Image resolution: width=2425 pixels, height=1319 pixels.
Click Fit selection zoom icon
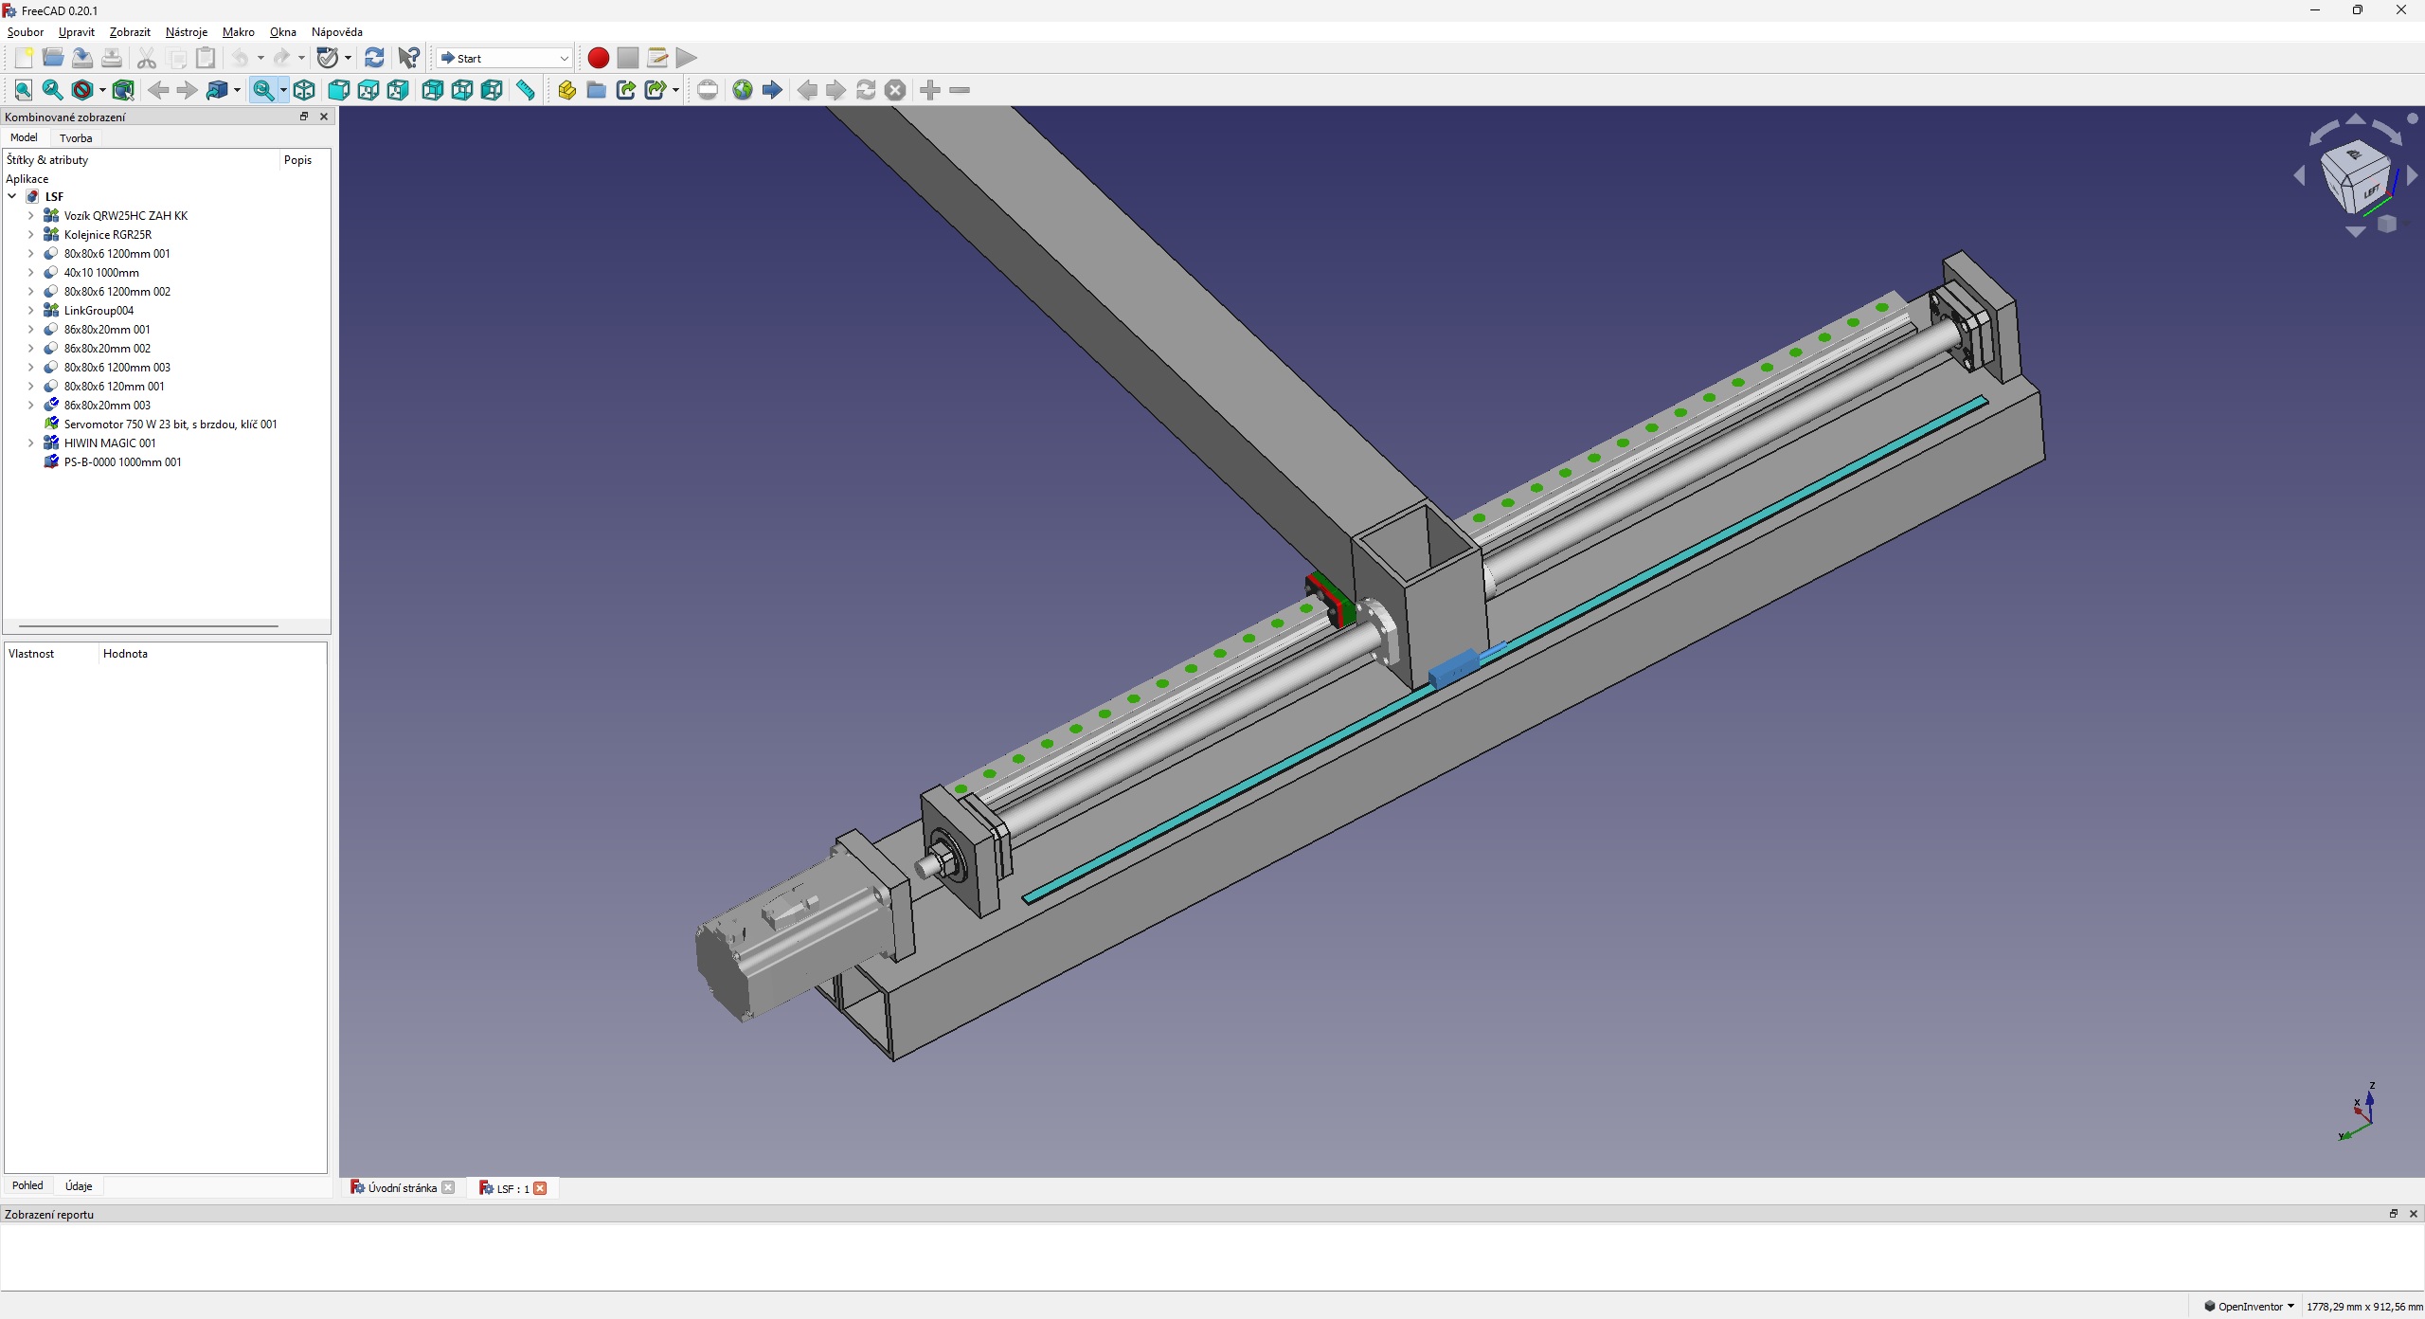point(53,90)
